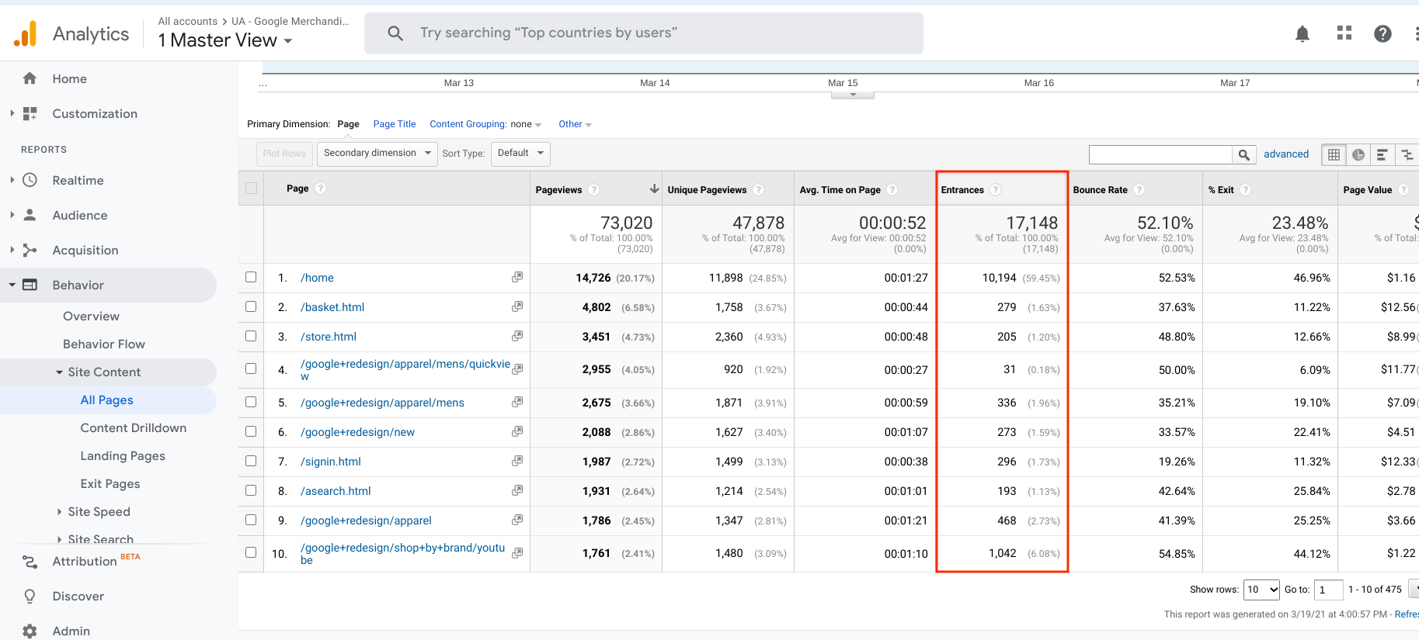Click the Audience person icon

click(30, 215)
